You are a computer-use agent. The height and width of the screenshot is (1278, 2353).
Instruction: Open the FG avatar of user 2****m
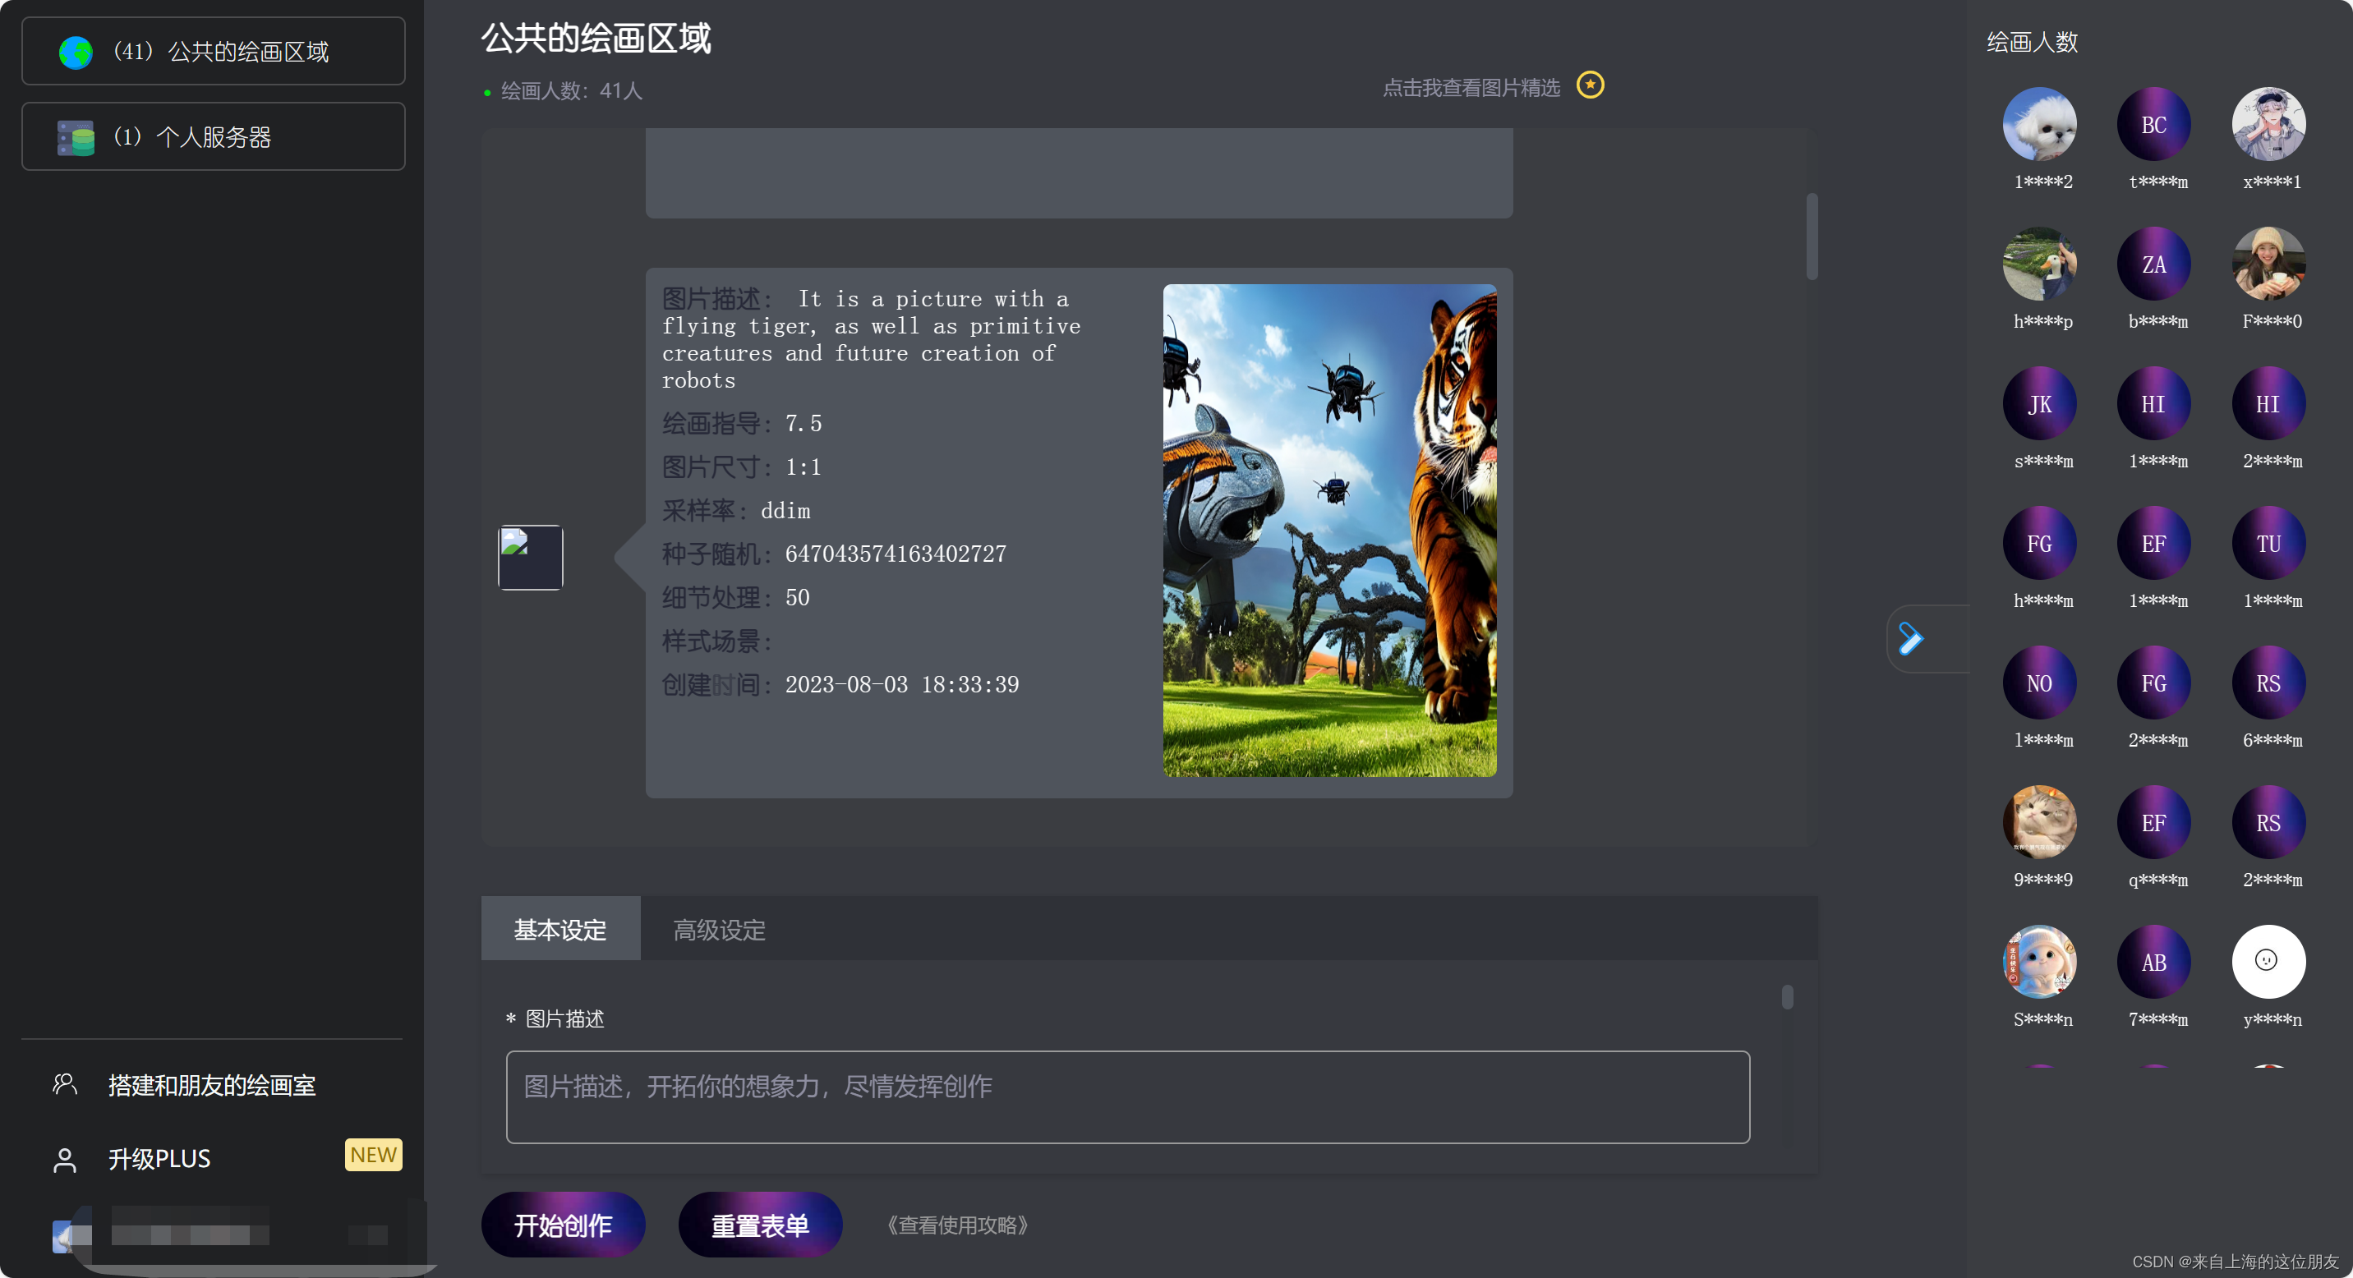tap(2154, 682)
